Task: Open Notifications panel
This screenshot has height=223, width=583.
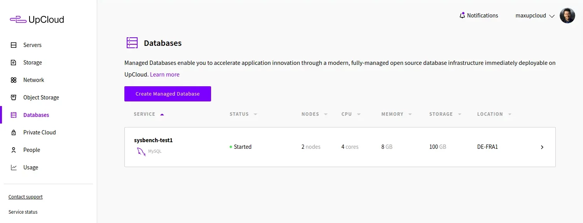Action: pyautogui.click(x=478, y=16)
